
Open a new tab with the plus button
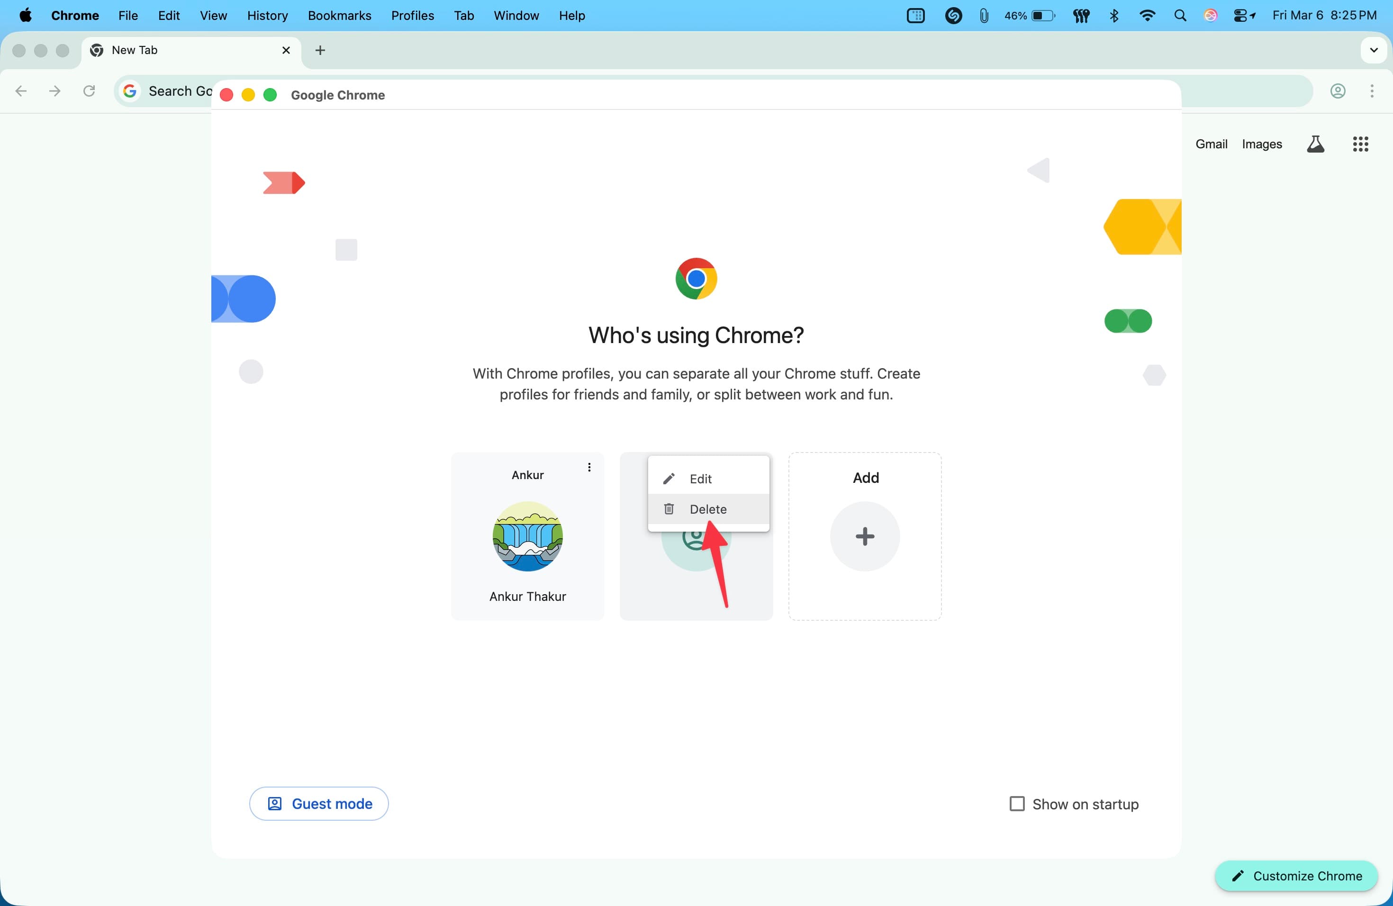click(x=320, y=50)
